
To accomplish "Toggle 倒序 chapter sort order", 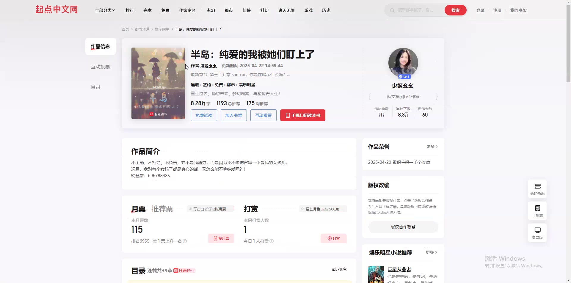I will [x=339, y=269].
